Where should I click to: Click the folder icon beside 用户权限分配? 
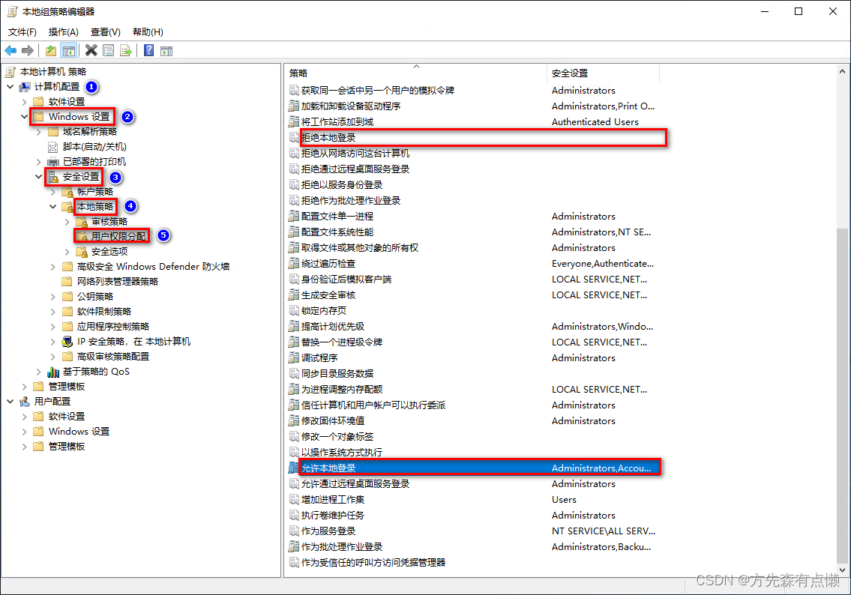click(x=82, y=236)
